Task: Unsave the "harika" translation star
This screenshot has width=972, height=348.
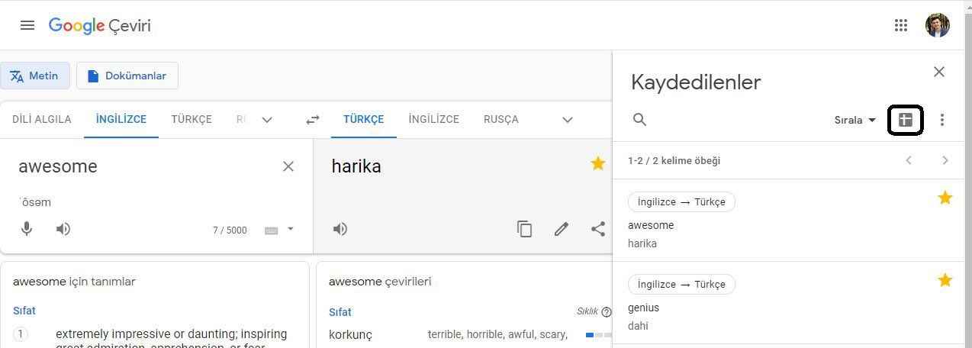Action: coord(598,163)
